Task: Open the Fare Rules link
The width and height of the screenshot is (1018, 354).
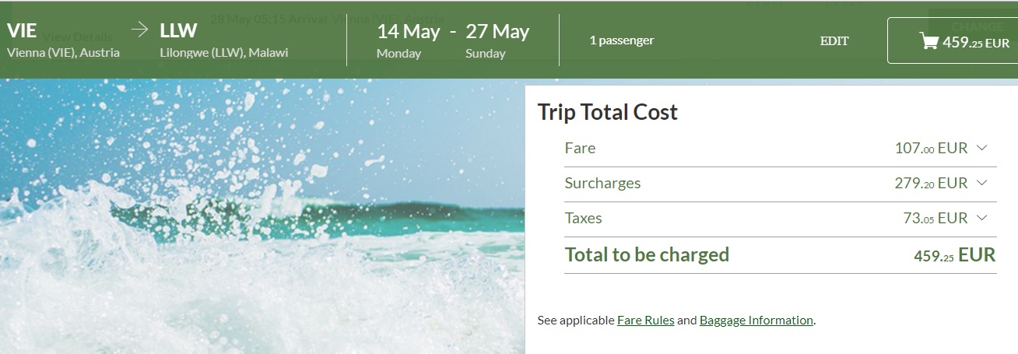Action: [645, 320]
